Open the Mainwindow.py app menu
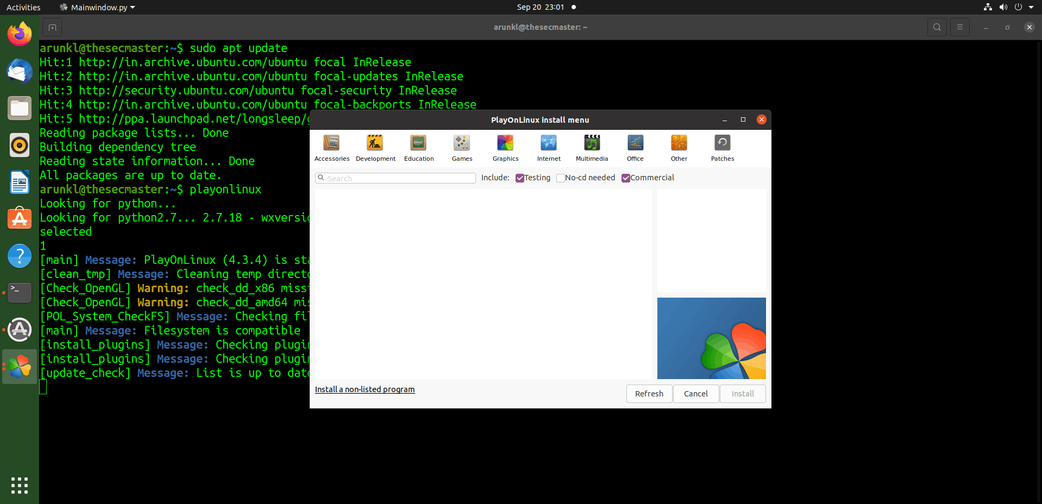The height and width of the screenshot is (504, 1042). (x=98, y=7)
